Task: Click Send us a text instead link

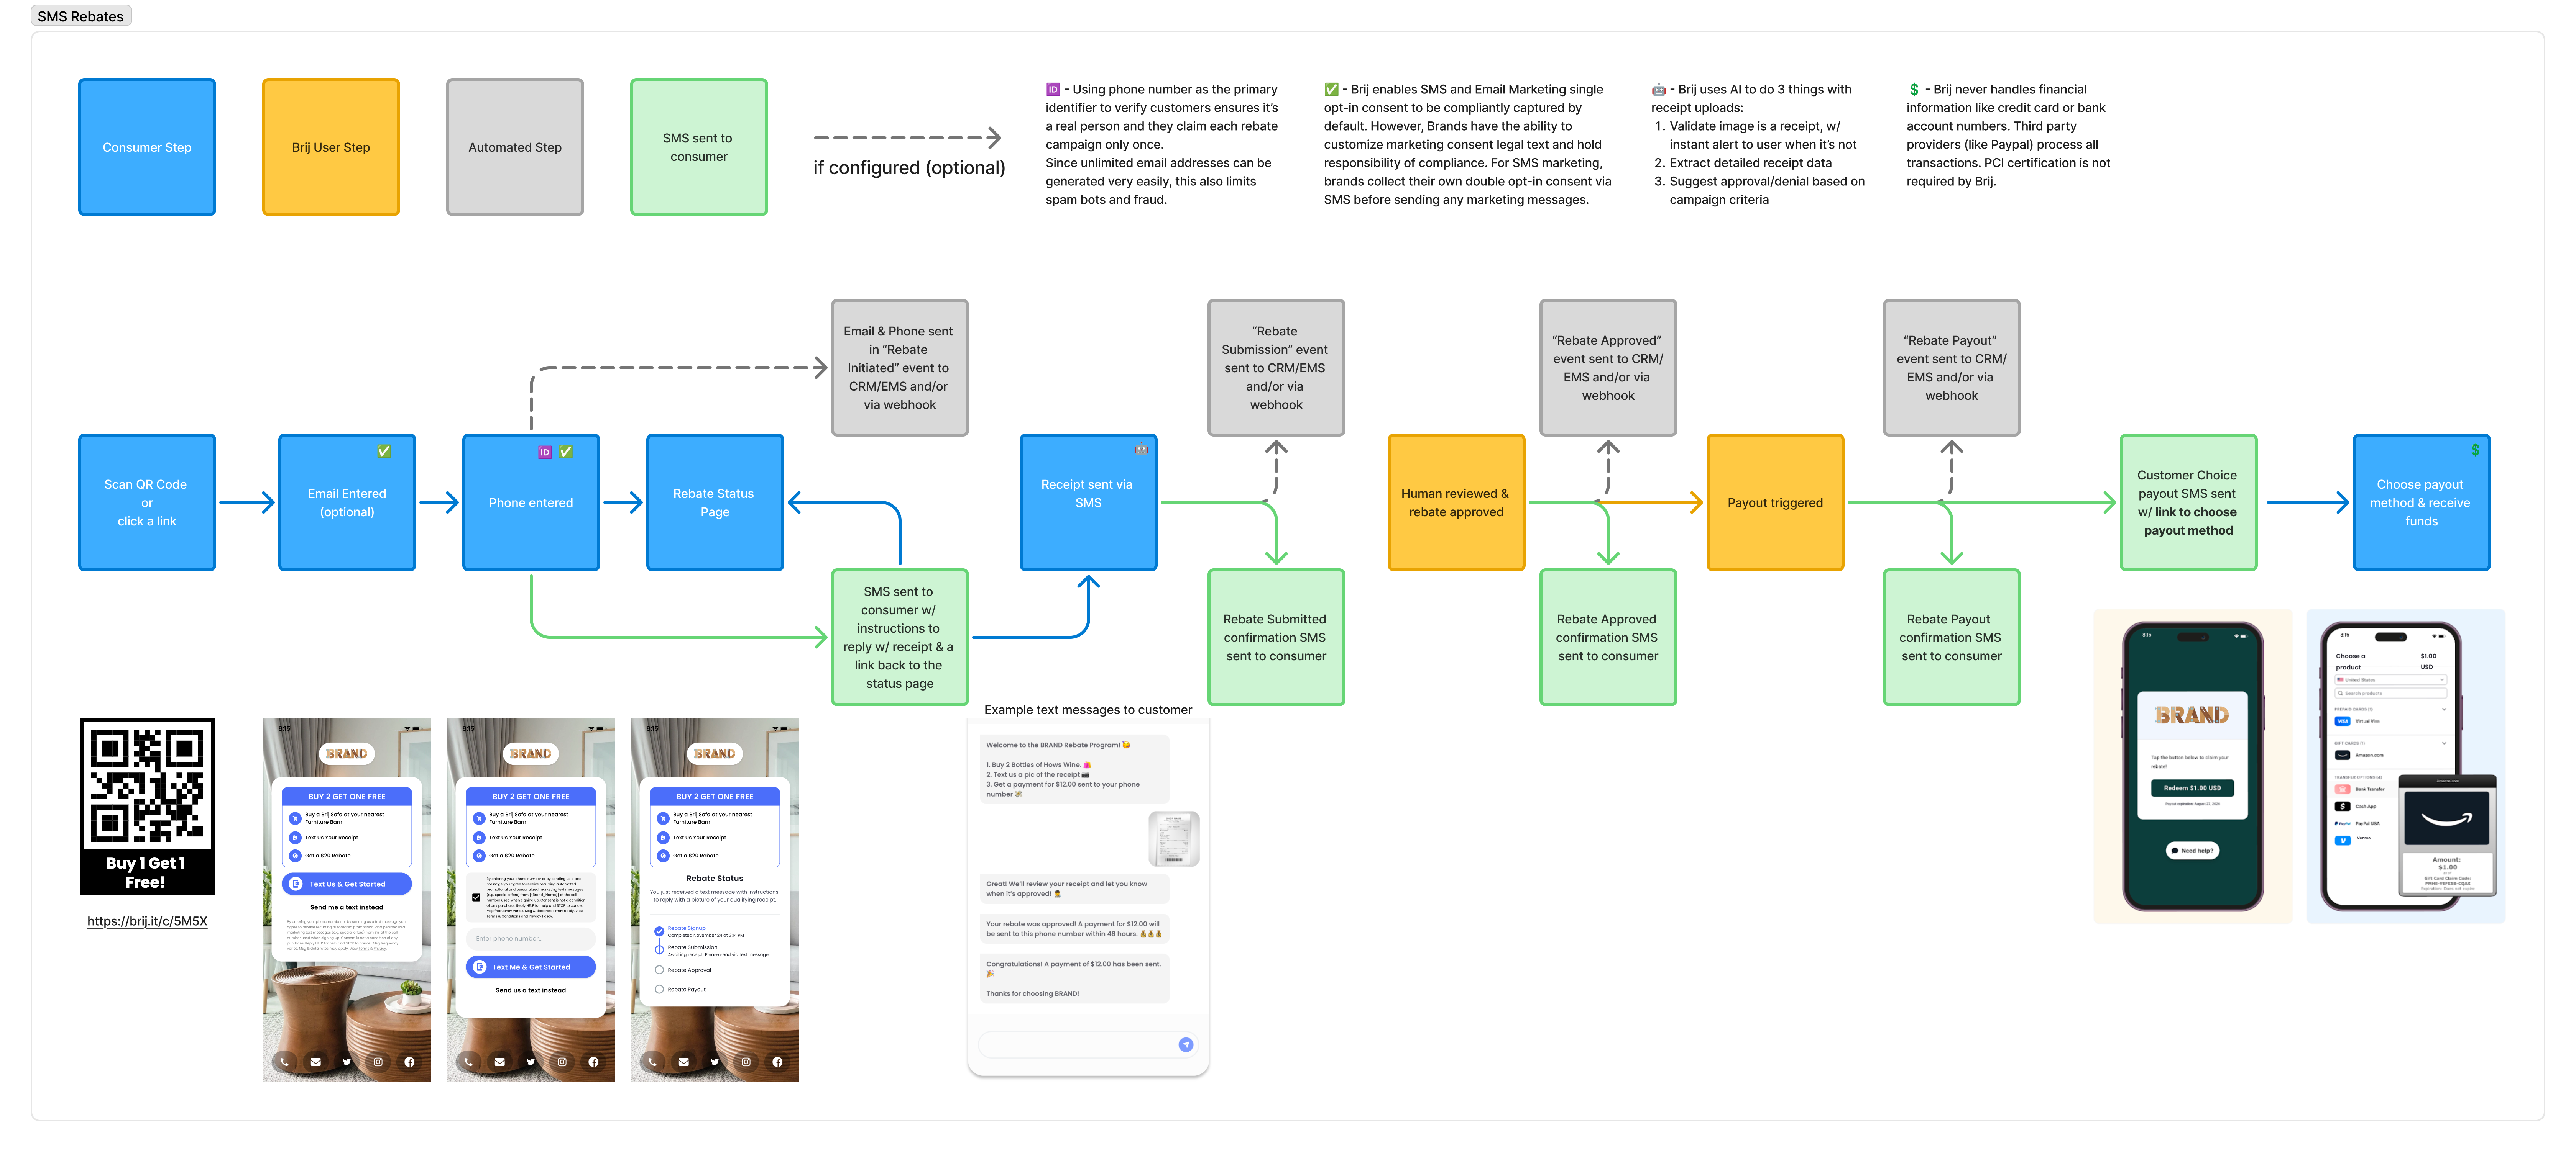Action: coord(531,990)
